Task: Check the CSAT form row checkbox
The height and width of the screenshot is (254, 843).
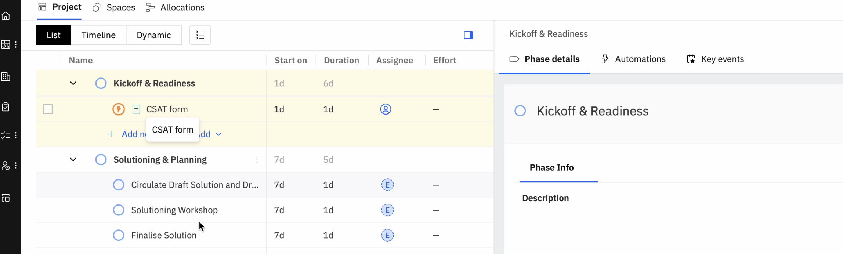Action: pyautogui.click(x=48, y=109)
